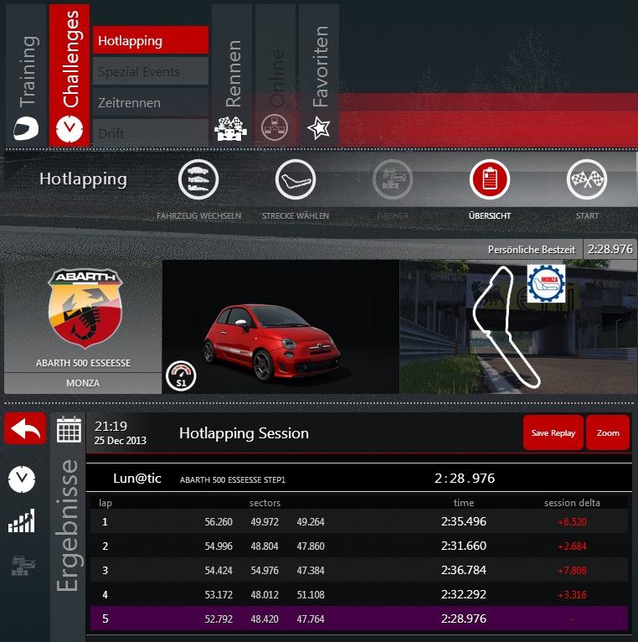Click the 25 Dec 2013 date

(121, 441)
